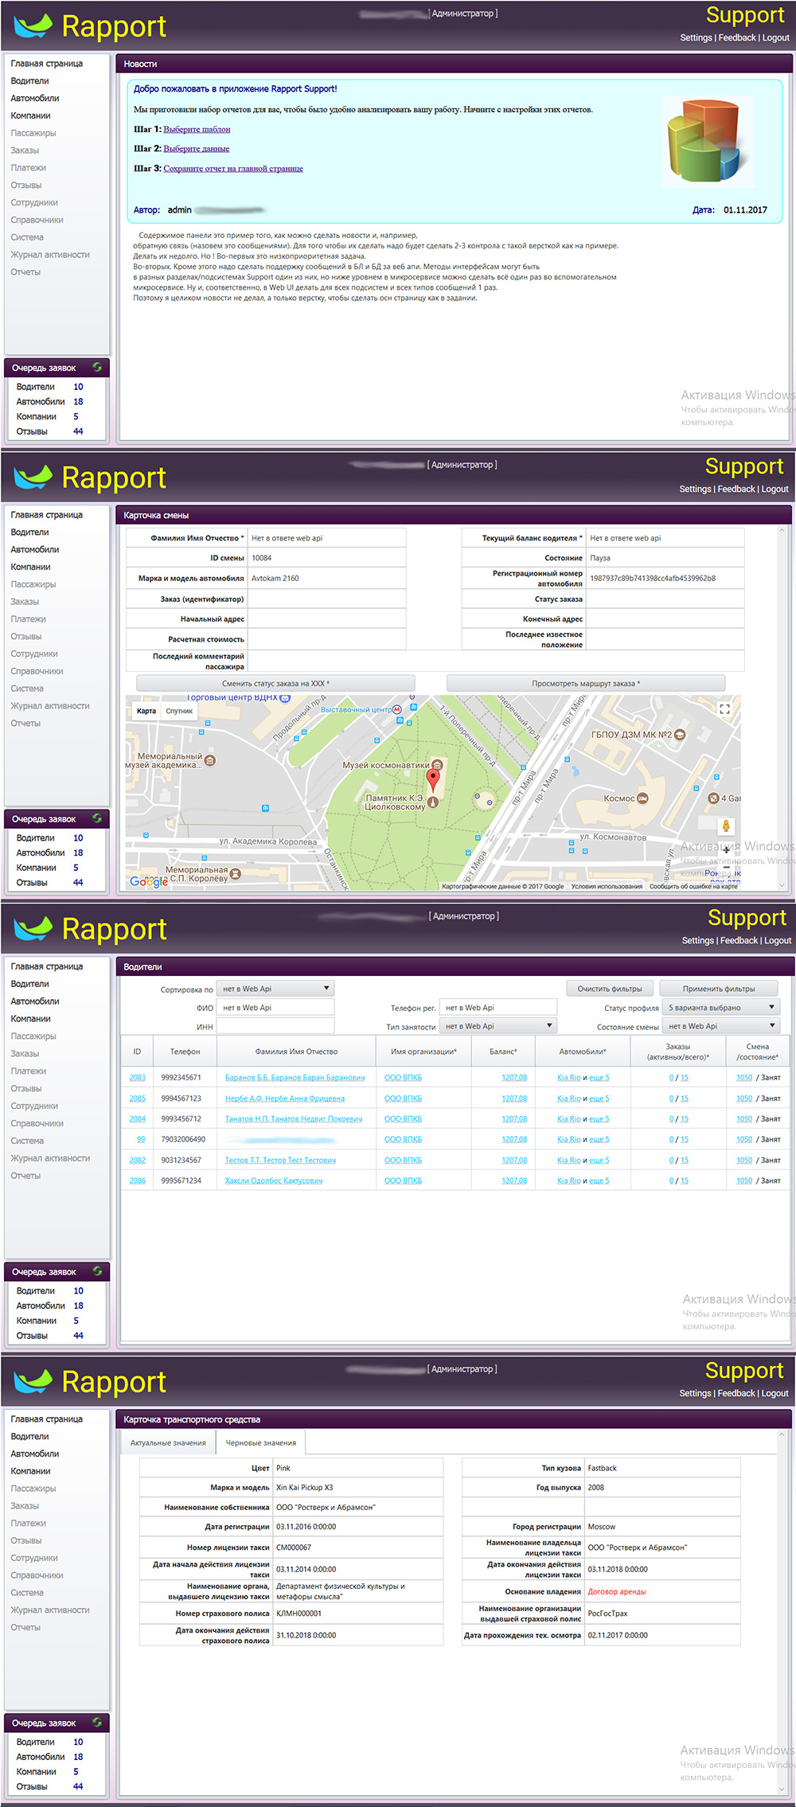Open Главная страница in the vehicle card page sidebar
Image resolution: width=796 pixels, height=1807 pixels.
pyautogui.click(x=47, y=1419)
